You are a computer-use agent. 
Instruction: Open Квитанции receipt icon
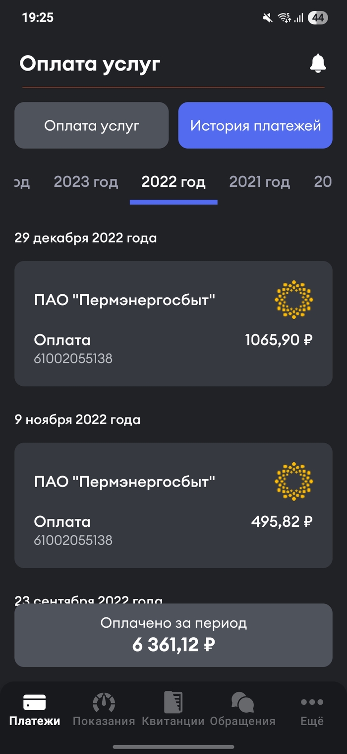(x=173, y=702)
